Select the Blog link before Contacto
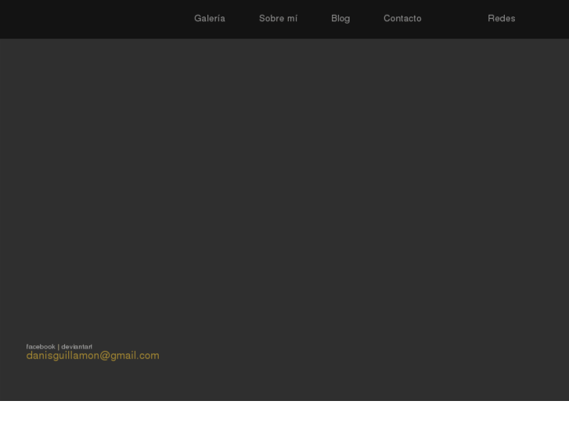 [340, 19]
